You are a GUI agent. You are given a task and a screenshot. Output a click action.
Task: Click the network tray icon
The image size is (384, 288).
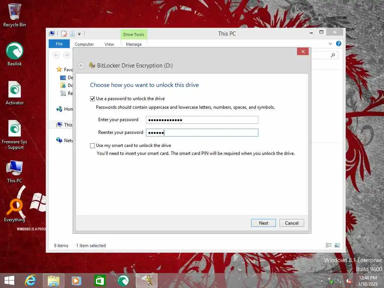(339, 281)
